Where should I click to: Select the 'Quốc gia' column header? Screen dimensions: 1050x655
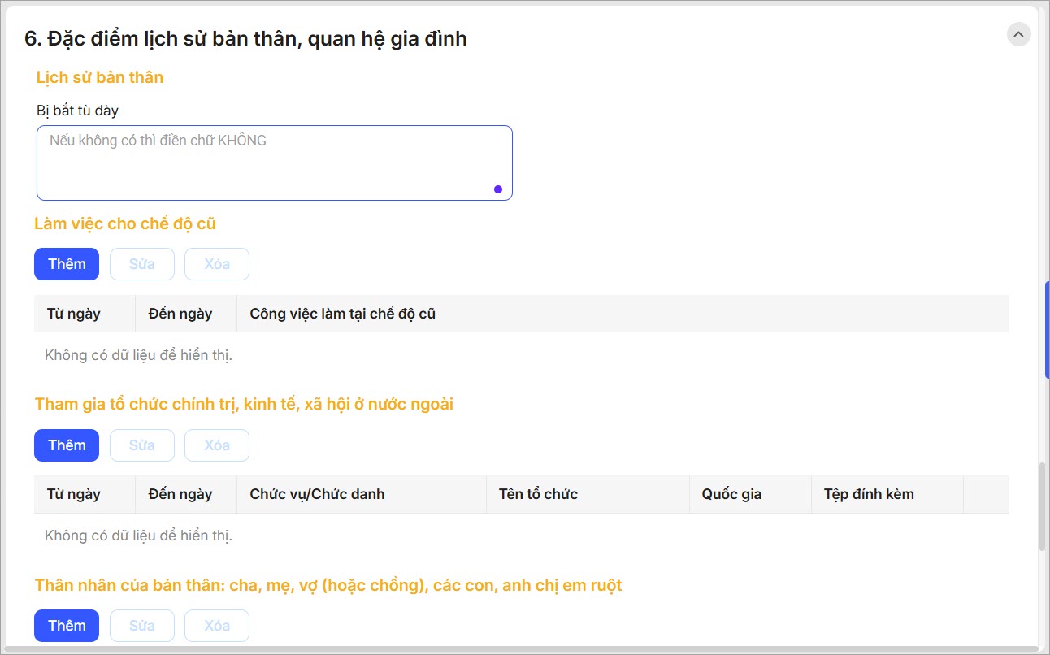pyautogui.click(x=731, y=494)
